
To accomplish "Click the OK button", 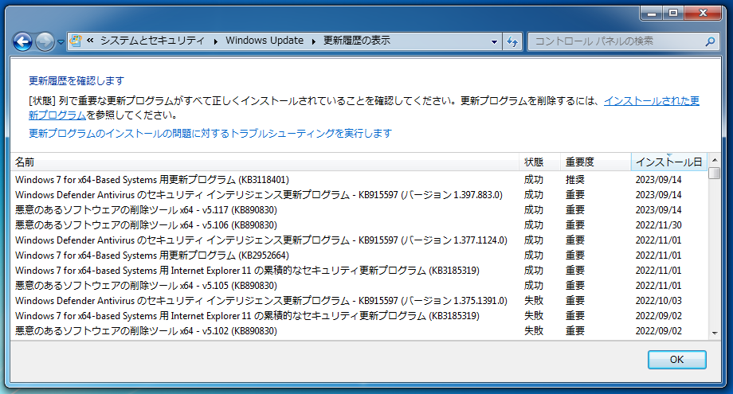I will [x=676, y=360].
